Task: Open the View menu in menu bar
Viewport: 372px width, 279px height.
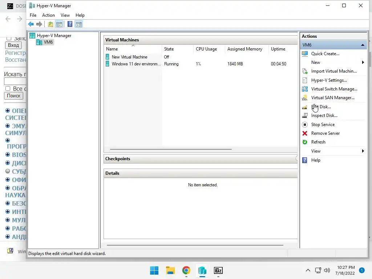Action: point(65,15)
